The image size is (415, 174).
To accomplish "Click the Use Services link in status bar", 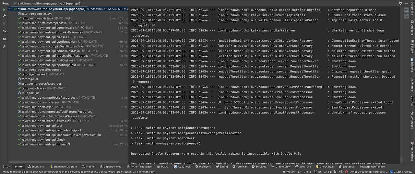I will [x=107, y=172].
